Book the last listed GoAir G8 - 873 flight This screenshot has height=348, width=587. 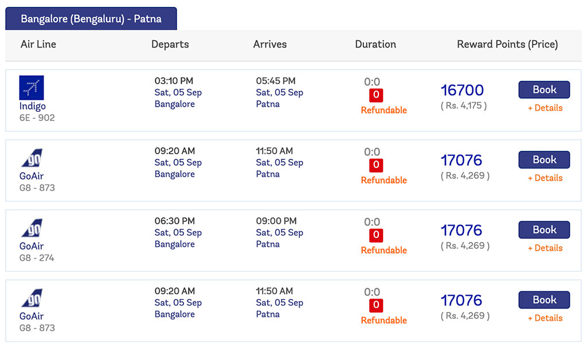(x=545, y=300)
